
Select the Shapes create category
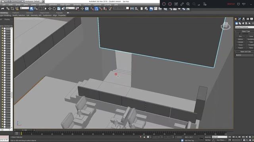[x=240, y=23]
